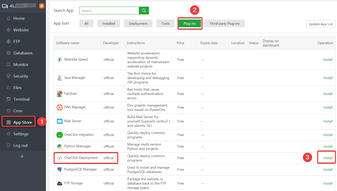Click the green search magnifier button

click(144, 11)
